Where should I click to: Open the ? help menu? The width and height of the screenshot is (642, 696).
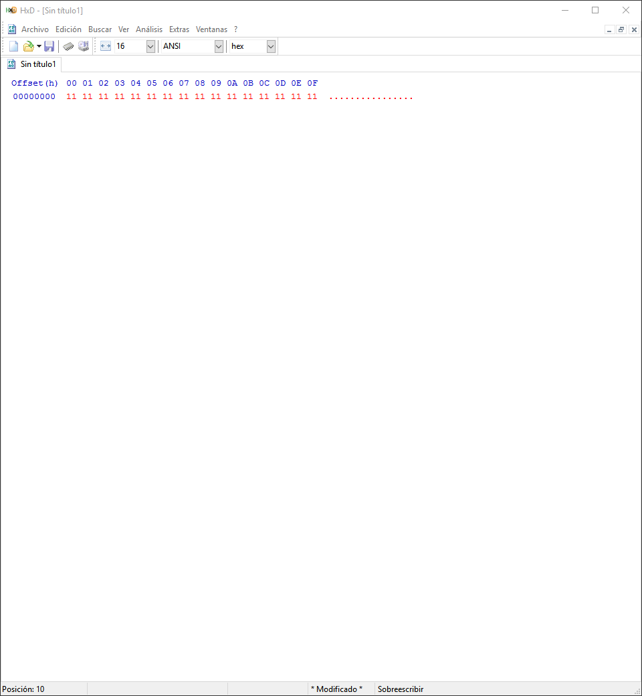235,29
